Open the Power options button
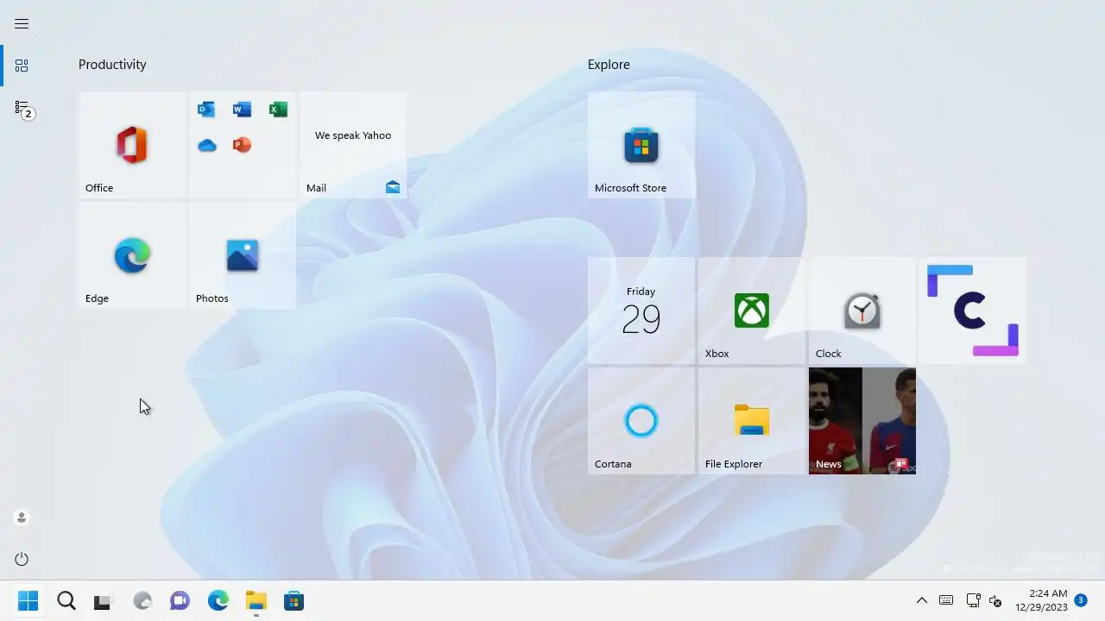1105x621 pixels. pyautogui.click(x=22, y=559)
